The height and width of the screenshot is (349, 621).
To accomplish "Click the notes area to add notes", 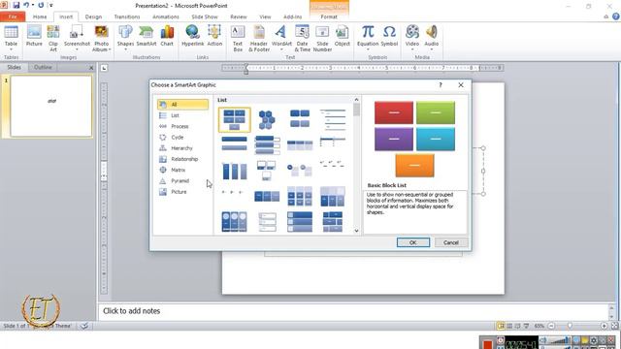I will coord(352,311).
